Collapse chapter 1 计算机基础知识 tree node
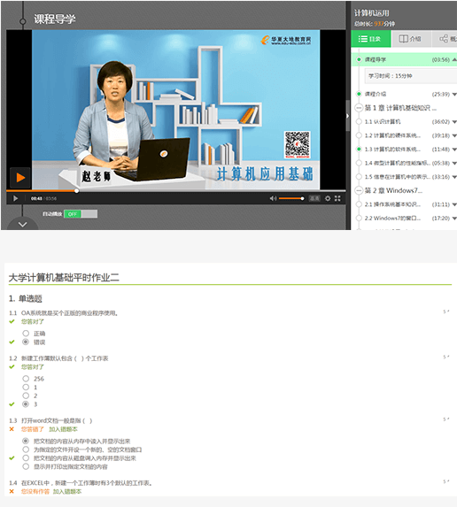 tap(359, 108)
